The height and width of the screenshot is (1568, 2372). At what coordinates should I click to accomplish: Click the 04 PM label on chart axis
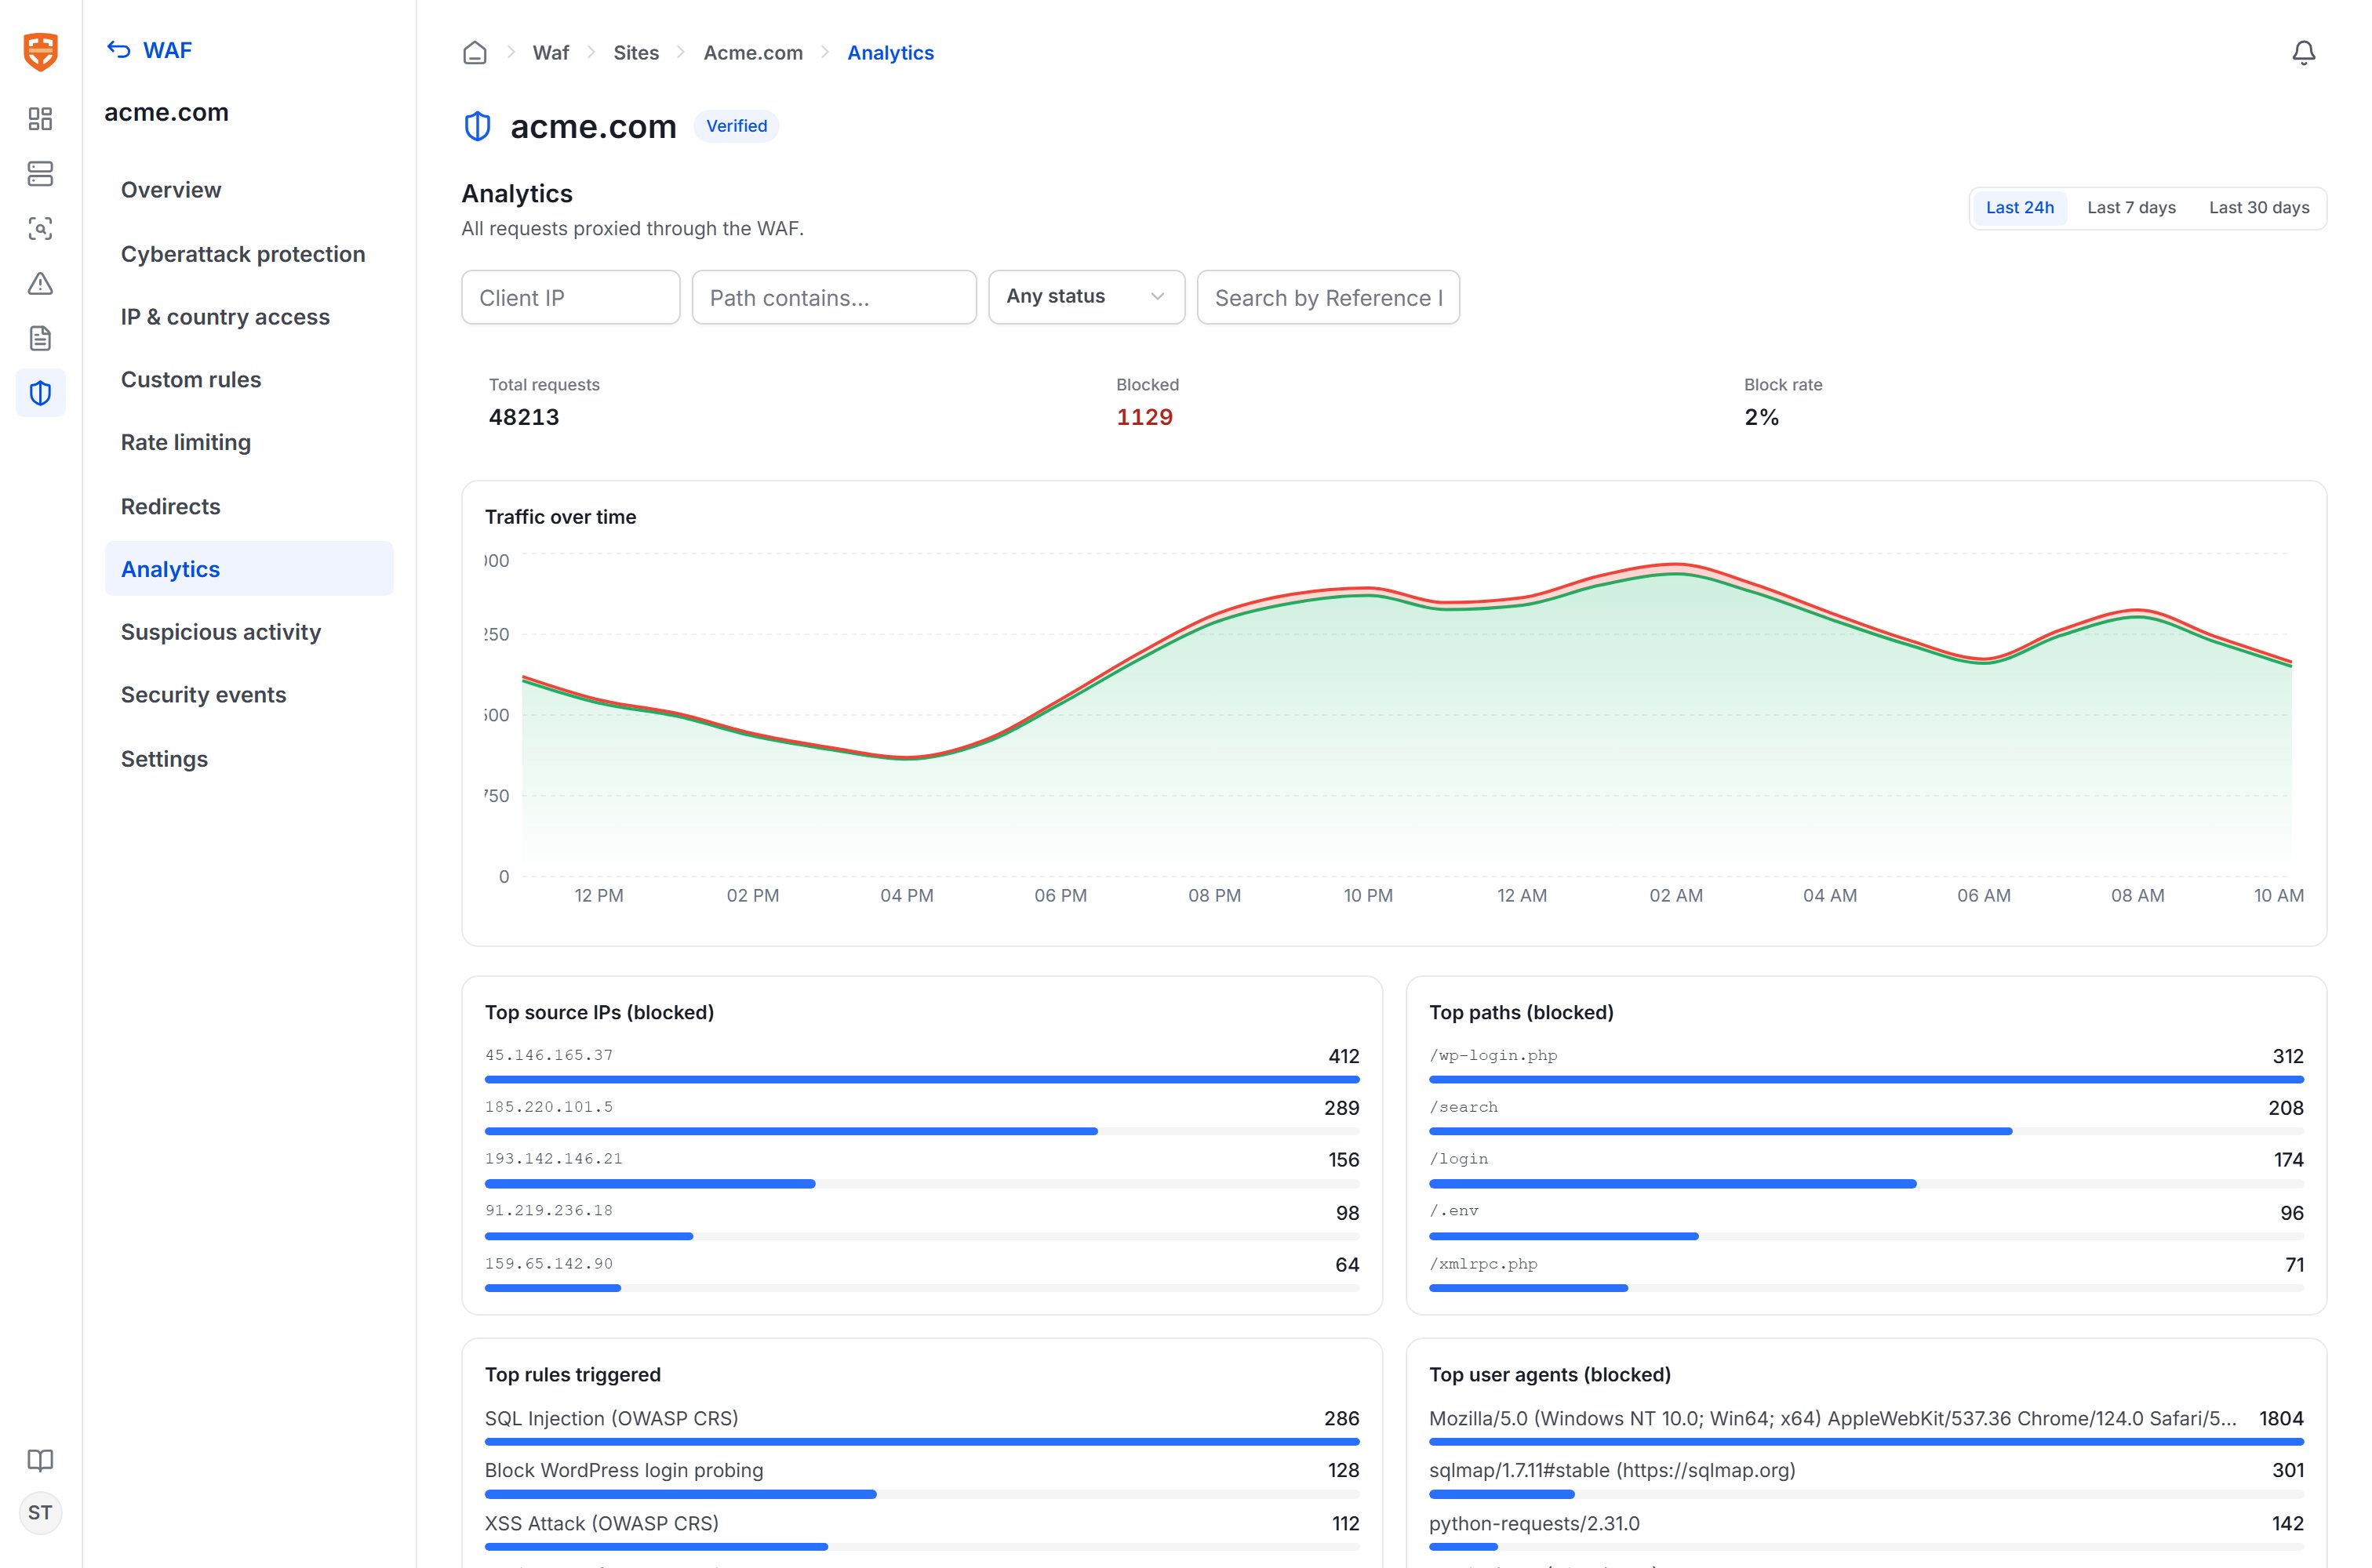(907, 896)
